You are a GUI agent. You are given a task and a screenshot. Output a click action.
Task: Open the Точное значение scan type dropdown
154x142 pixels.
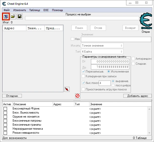[x=102, y=46]
